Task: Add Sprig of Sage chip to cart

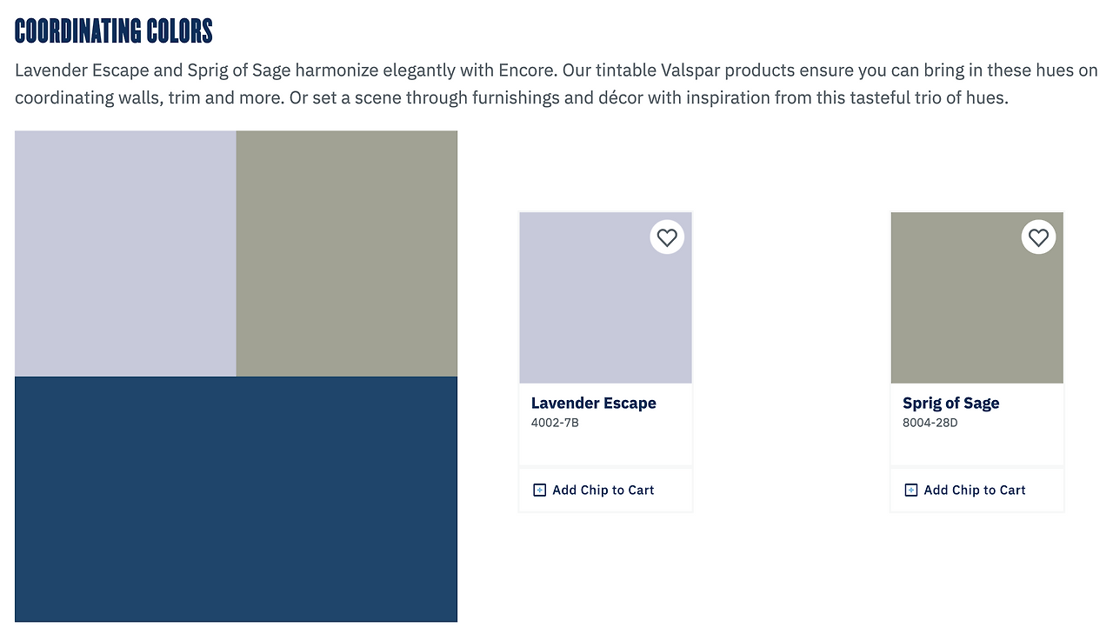Action: pos(977,491)
